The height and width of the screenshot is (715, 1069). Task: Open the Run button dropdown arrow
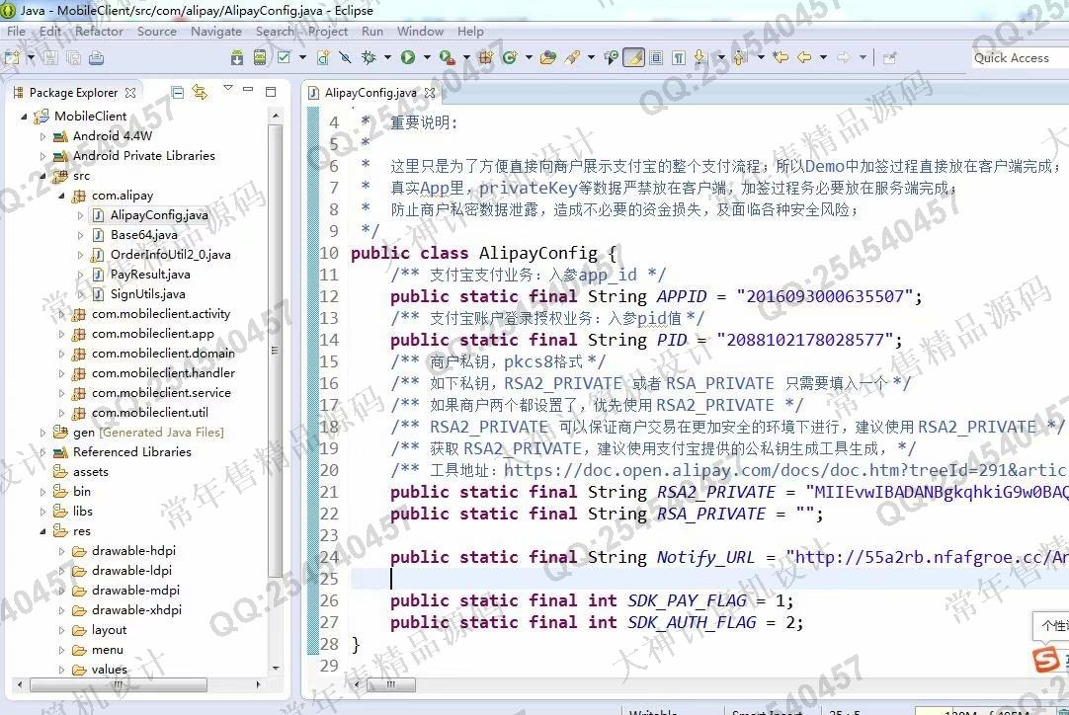427,58
